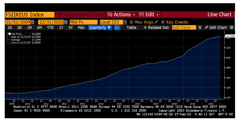The image size is (238, 120).
Task: Click the 2017 x-axis year label
Action: (156, 104)
